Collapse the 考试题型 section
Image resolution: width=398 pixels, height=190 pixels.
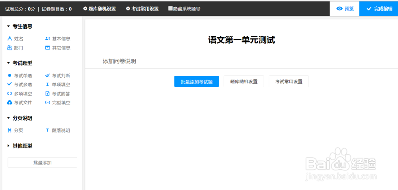point(8,63)
